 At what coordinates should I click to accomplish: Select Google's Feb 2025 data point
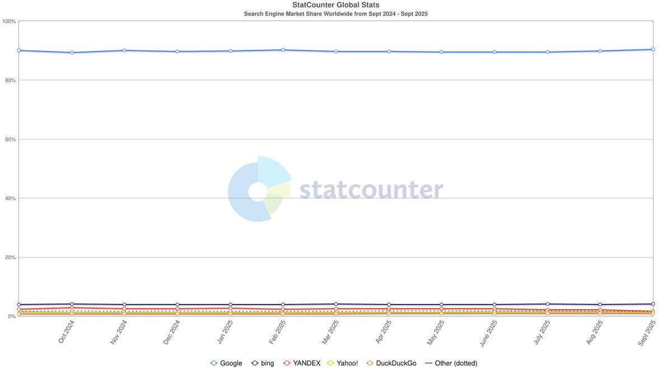tap(283, 50)
